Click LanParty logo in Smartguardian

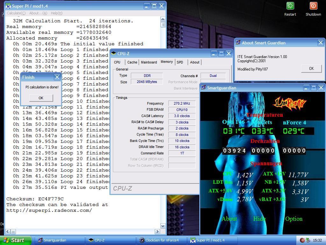tap(290, 103)
